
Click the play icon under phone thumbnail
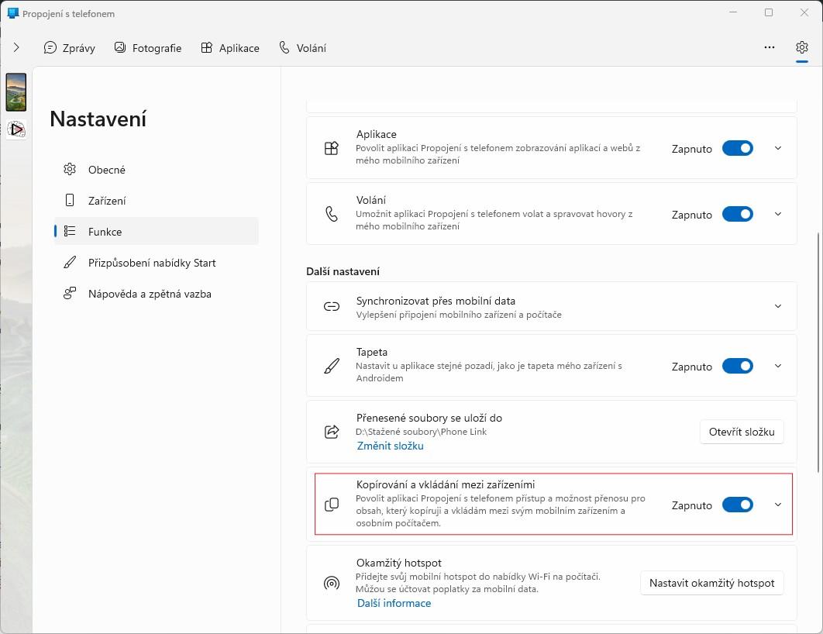tap(16, 129)
